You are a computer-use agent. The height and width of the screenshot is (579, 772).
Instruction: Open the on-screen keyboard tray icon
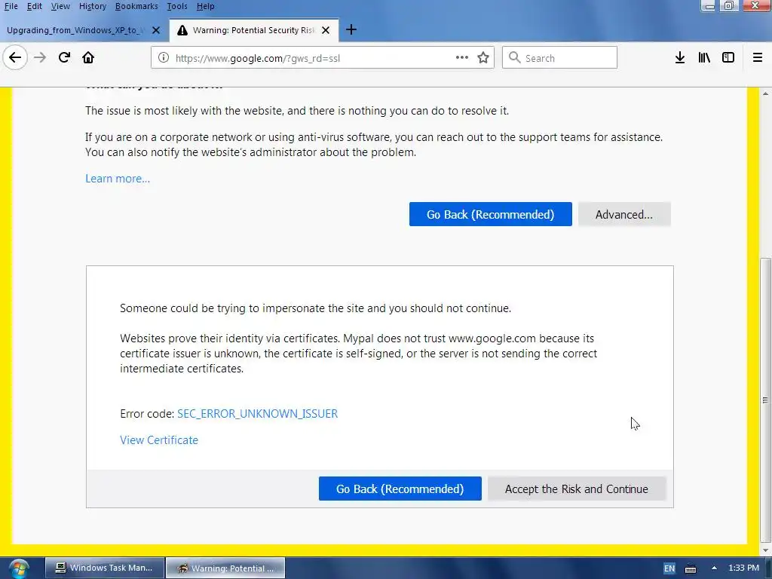click(x=691, y=568)
